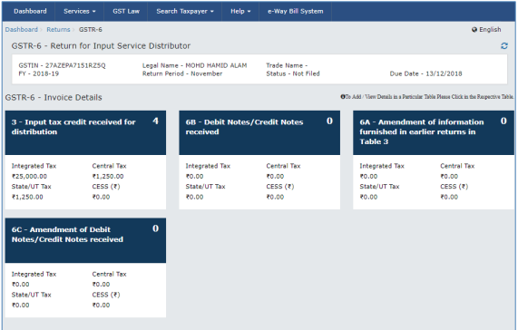Click the globe icon next to English
The width and height of the screenshot is (518, 330).
click(x=474, y=30)
